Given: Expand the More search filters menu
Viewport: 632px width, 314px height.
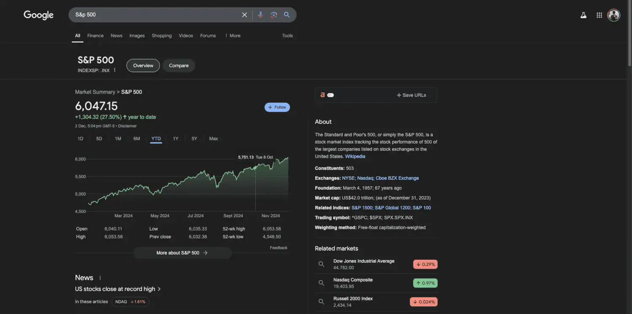Looking at the screenshot, I should click(233, 36).
